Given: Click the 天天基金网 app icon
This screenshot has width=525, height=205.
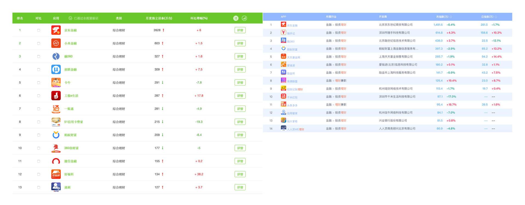Looking at the screenshot, I should 284,56.
